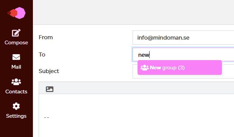Open Mail via the envelope icon

[16, 57]
